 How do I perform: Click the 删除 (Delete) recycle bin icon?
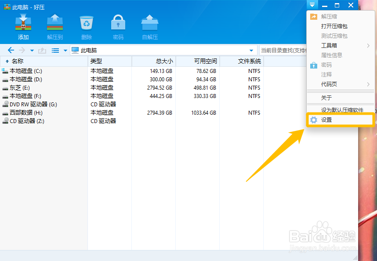[x=86, y=23]
